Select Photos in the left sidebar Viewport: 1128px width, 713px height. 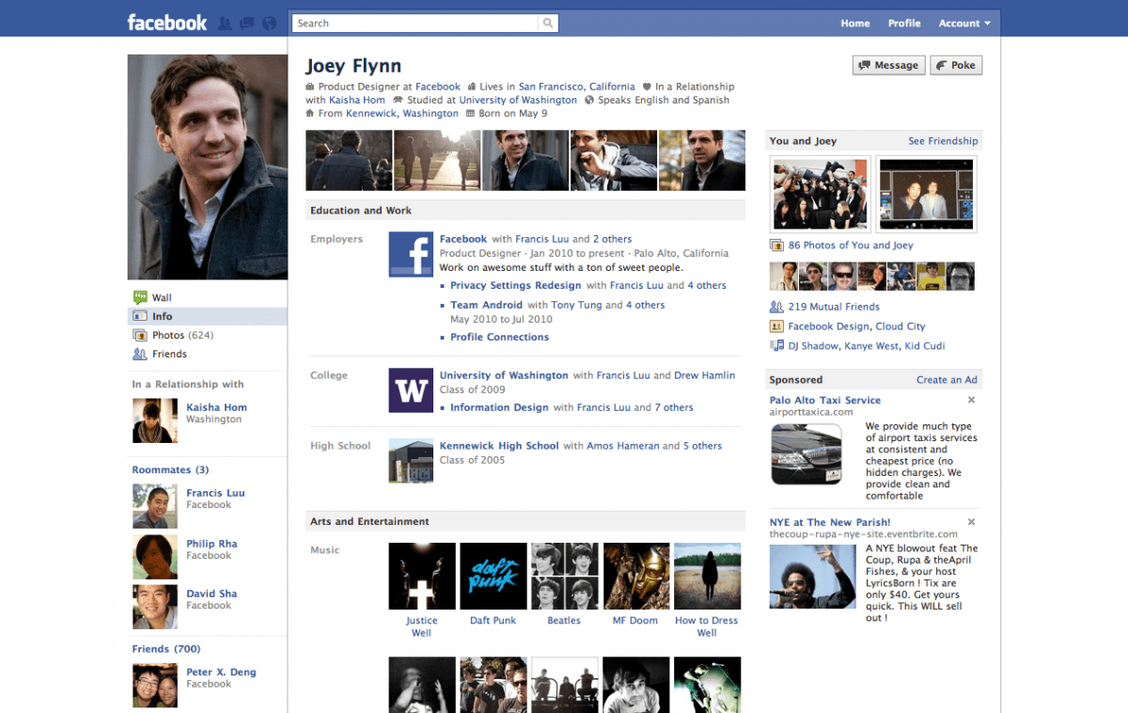click(x=168, y=335)
